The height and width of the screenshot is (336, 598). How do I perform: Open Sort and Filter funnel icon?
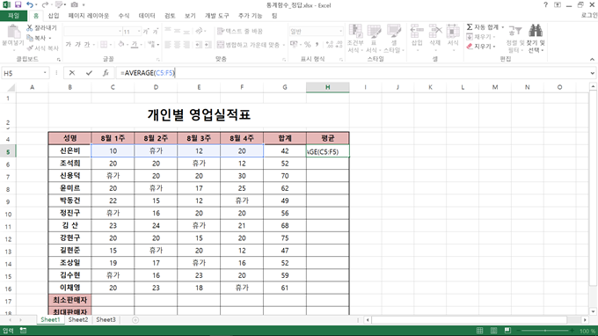point(514,32)
